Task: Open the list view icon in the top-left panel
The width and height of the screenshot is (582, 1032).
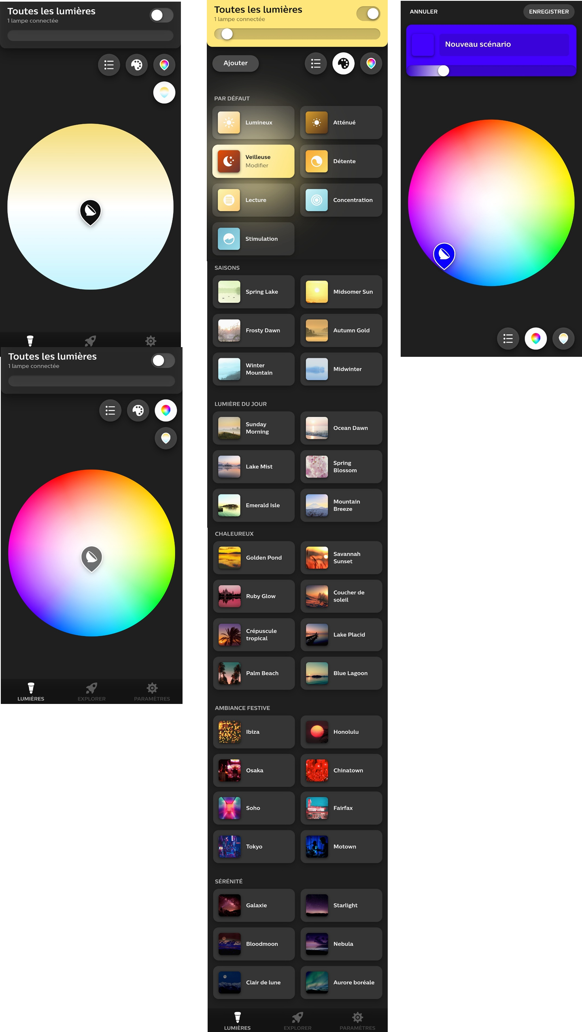Action: click(x=109, y=65)
